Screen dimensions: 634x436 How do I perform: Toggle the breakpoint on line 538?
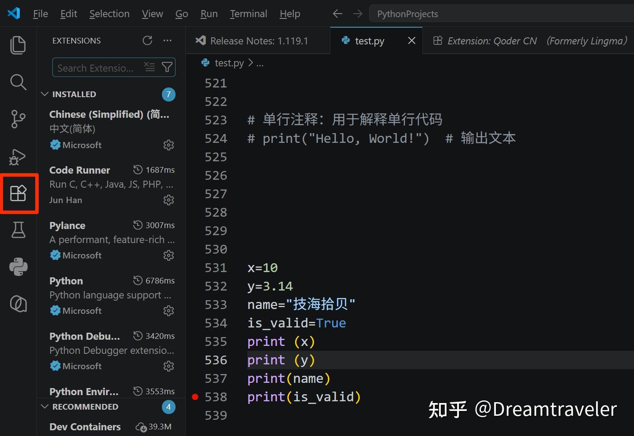(x=195, y=397)
